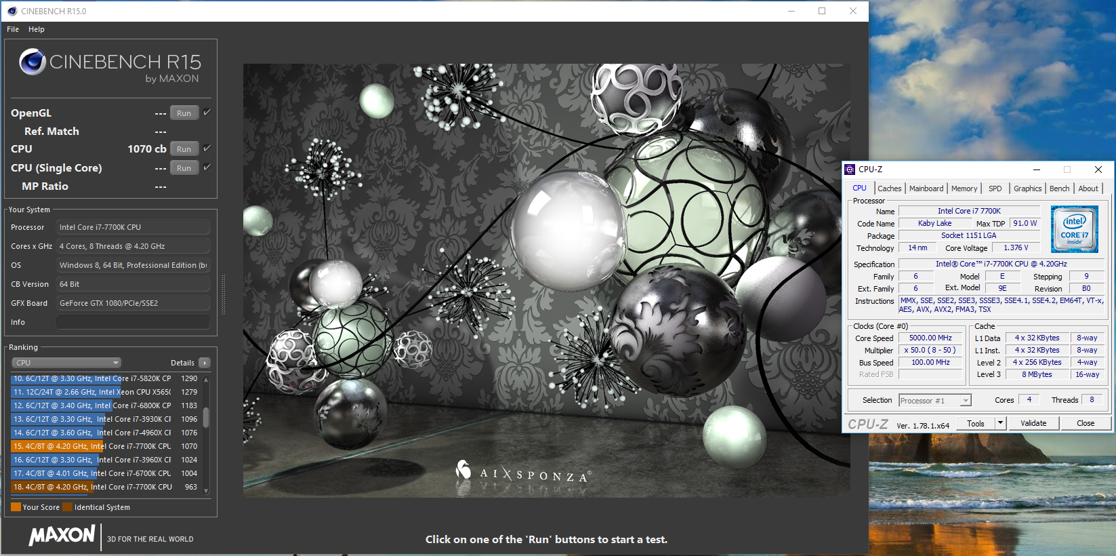Click the CPU-Z title bar icon
Image resolution: width=1116 pixels, height=556 pixels.
(x=850, y=170)
